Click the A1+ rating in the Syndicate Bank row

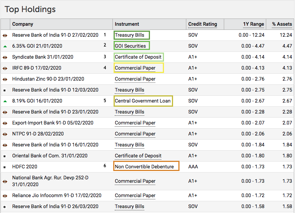pos(193,57)
